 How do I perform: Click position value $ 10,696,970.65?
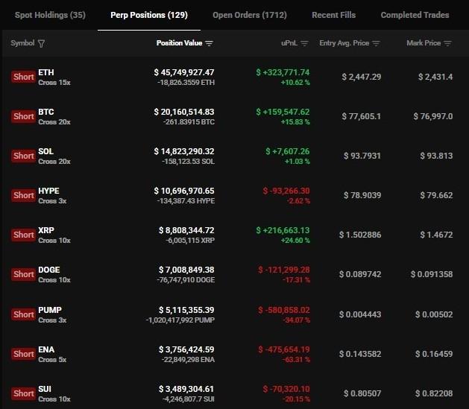tap(184, 191)
